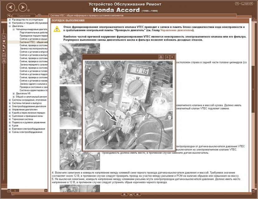Viewport: 258px width, 199px height.
Task: Select Замена заднего сальника item
Action: pyautogui.click(x=33, y=84)
